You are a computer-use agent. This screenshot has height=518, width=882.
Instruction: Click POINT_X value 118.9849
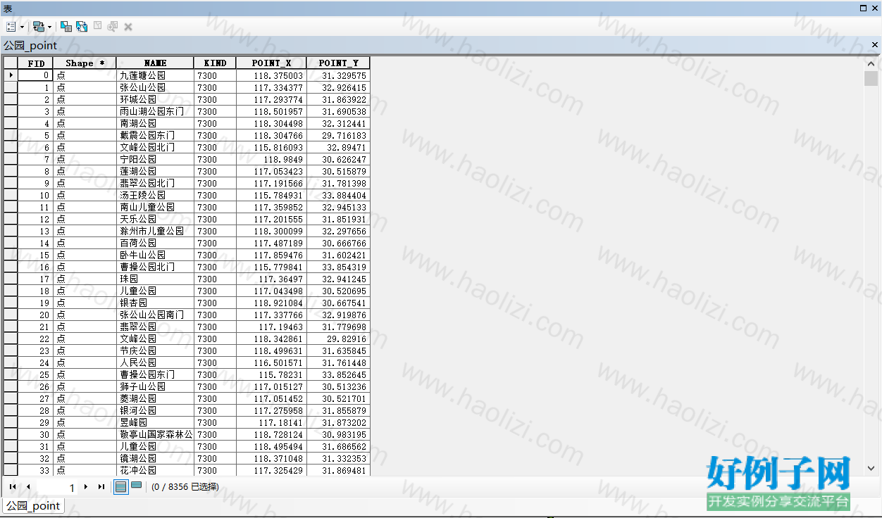point(271,159)
